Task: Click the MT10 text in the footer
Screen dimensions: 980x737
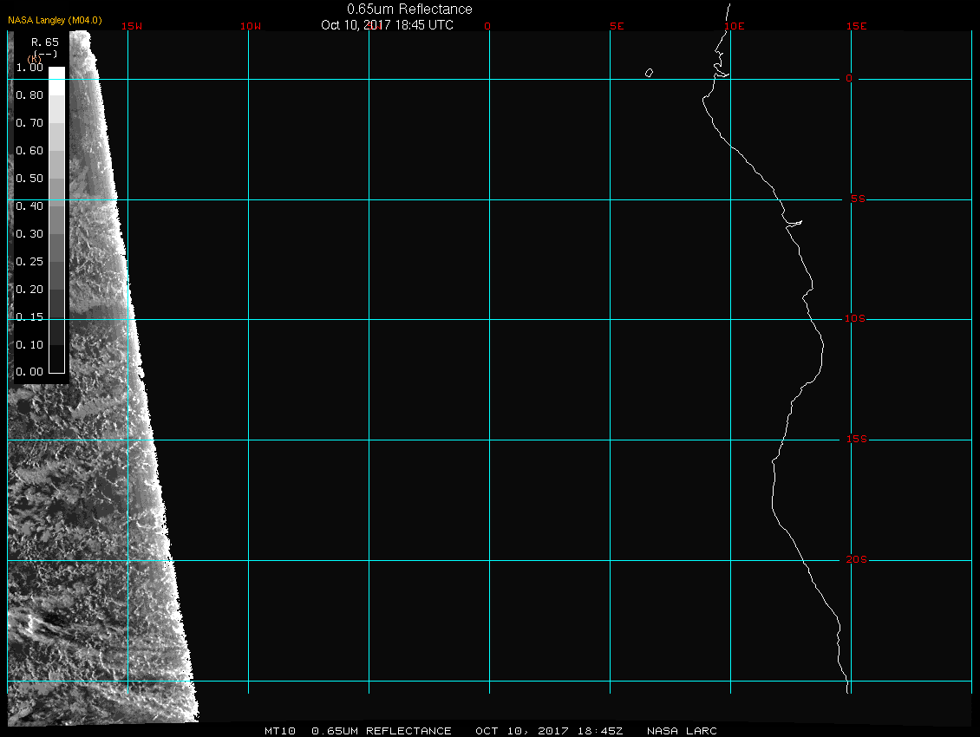Action: pyautogui.click(x=281, y=731)
